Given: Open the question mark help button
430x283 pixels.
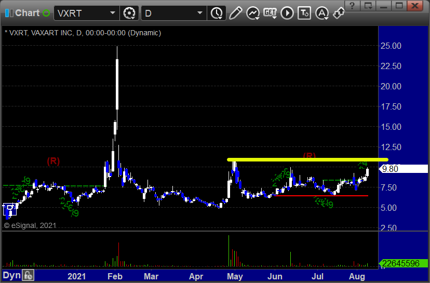Looking at the screenshot, I should 353,5.
